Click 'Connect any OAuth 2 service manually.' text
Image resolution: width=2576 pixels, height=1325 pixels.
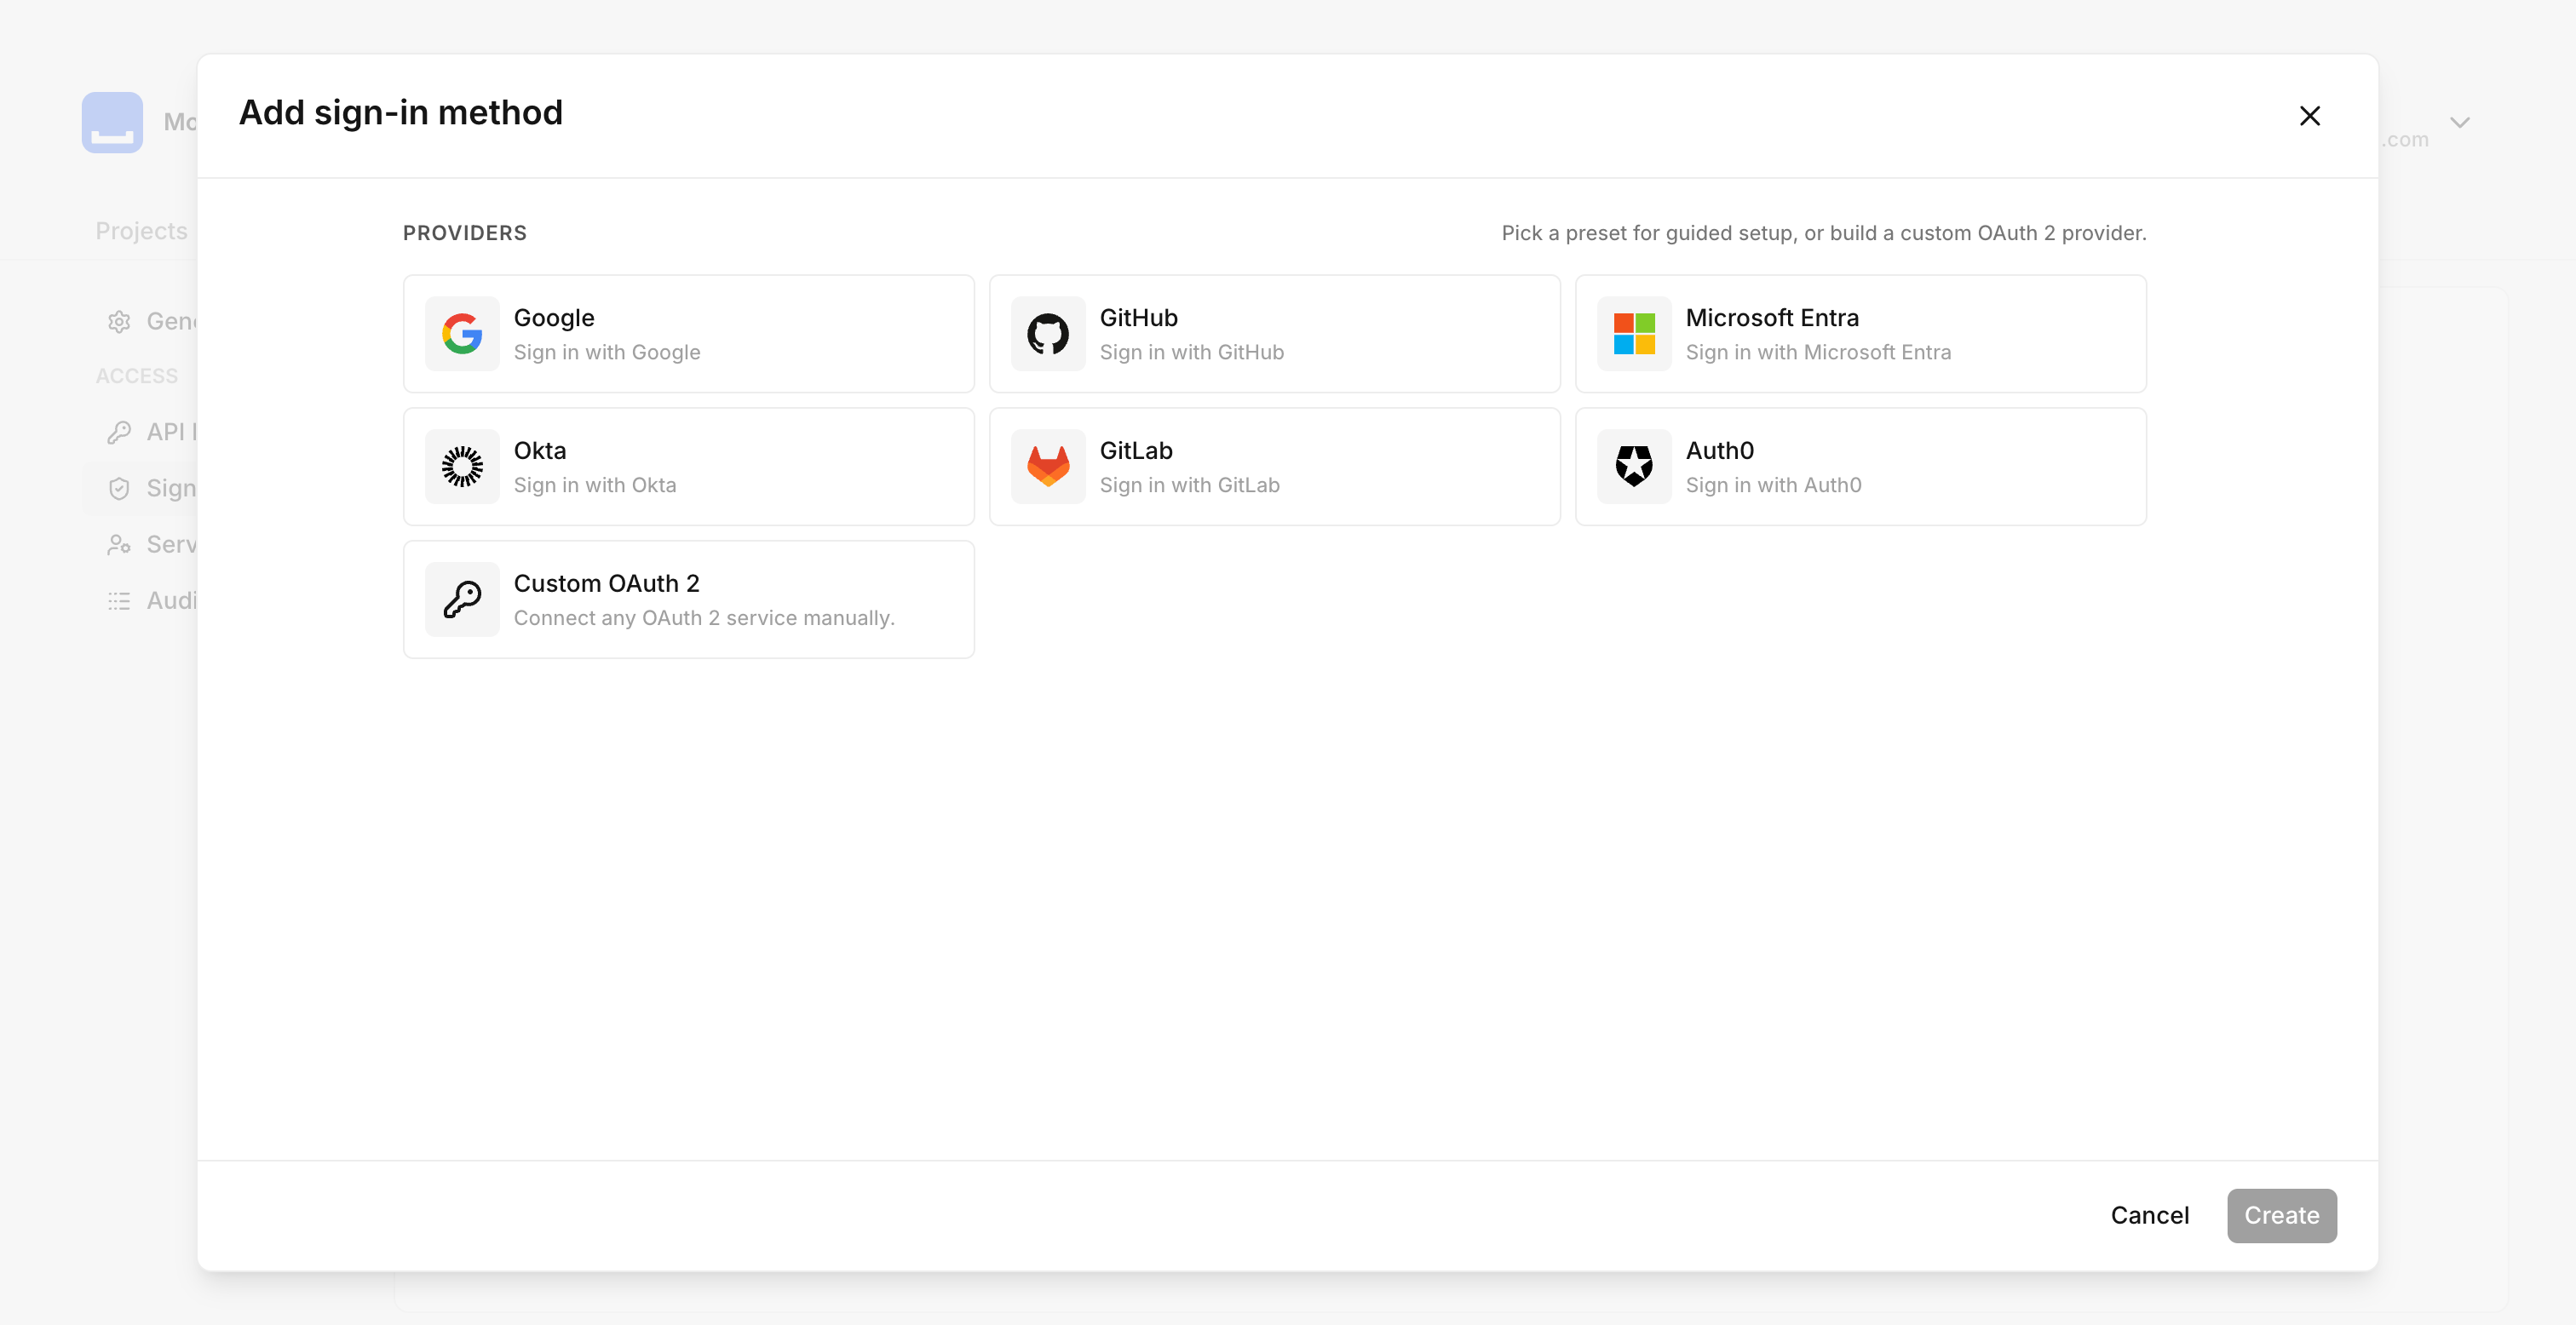pyautogui.click(x=704, y=618)
